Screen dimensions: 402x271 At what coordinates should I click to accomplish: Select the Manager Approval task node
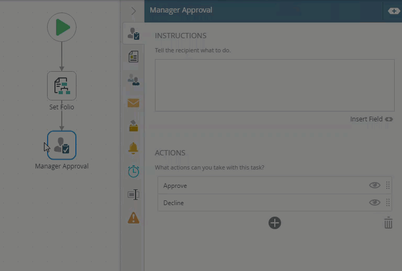[x=62, y=145]
